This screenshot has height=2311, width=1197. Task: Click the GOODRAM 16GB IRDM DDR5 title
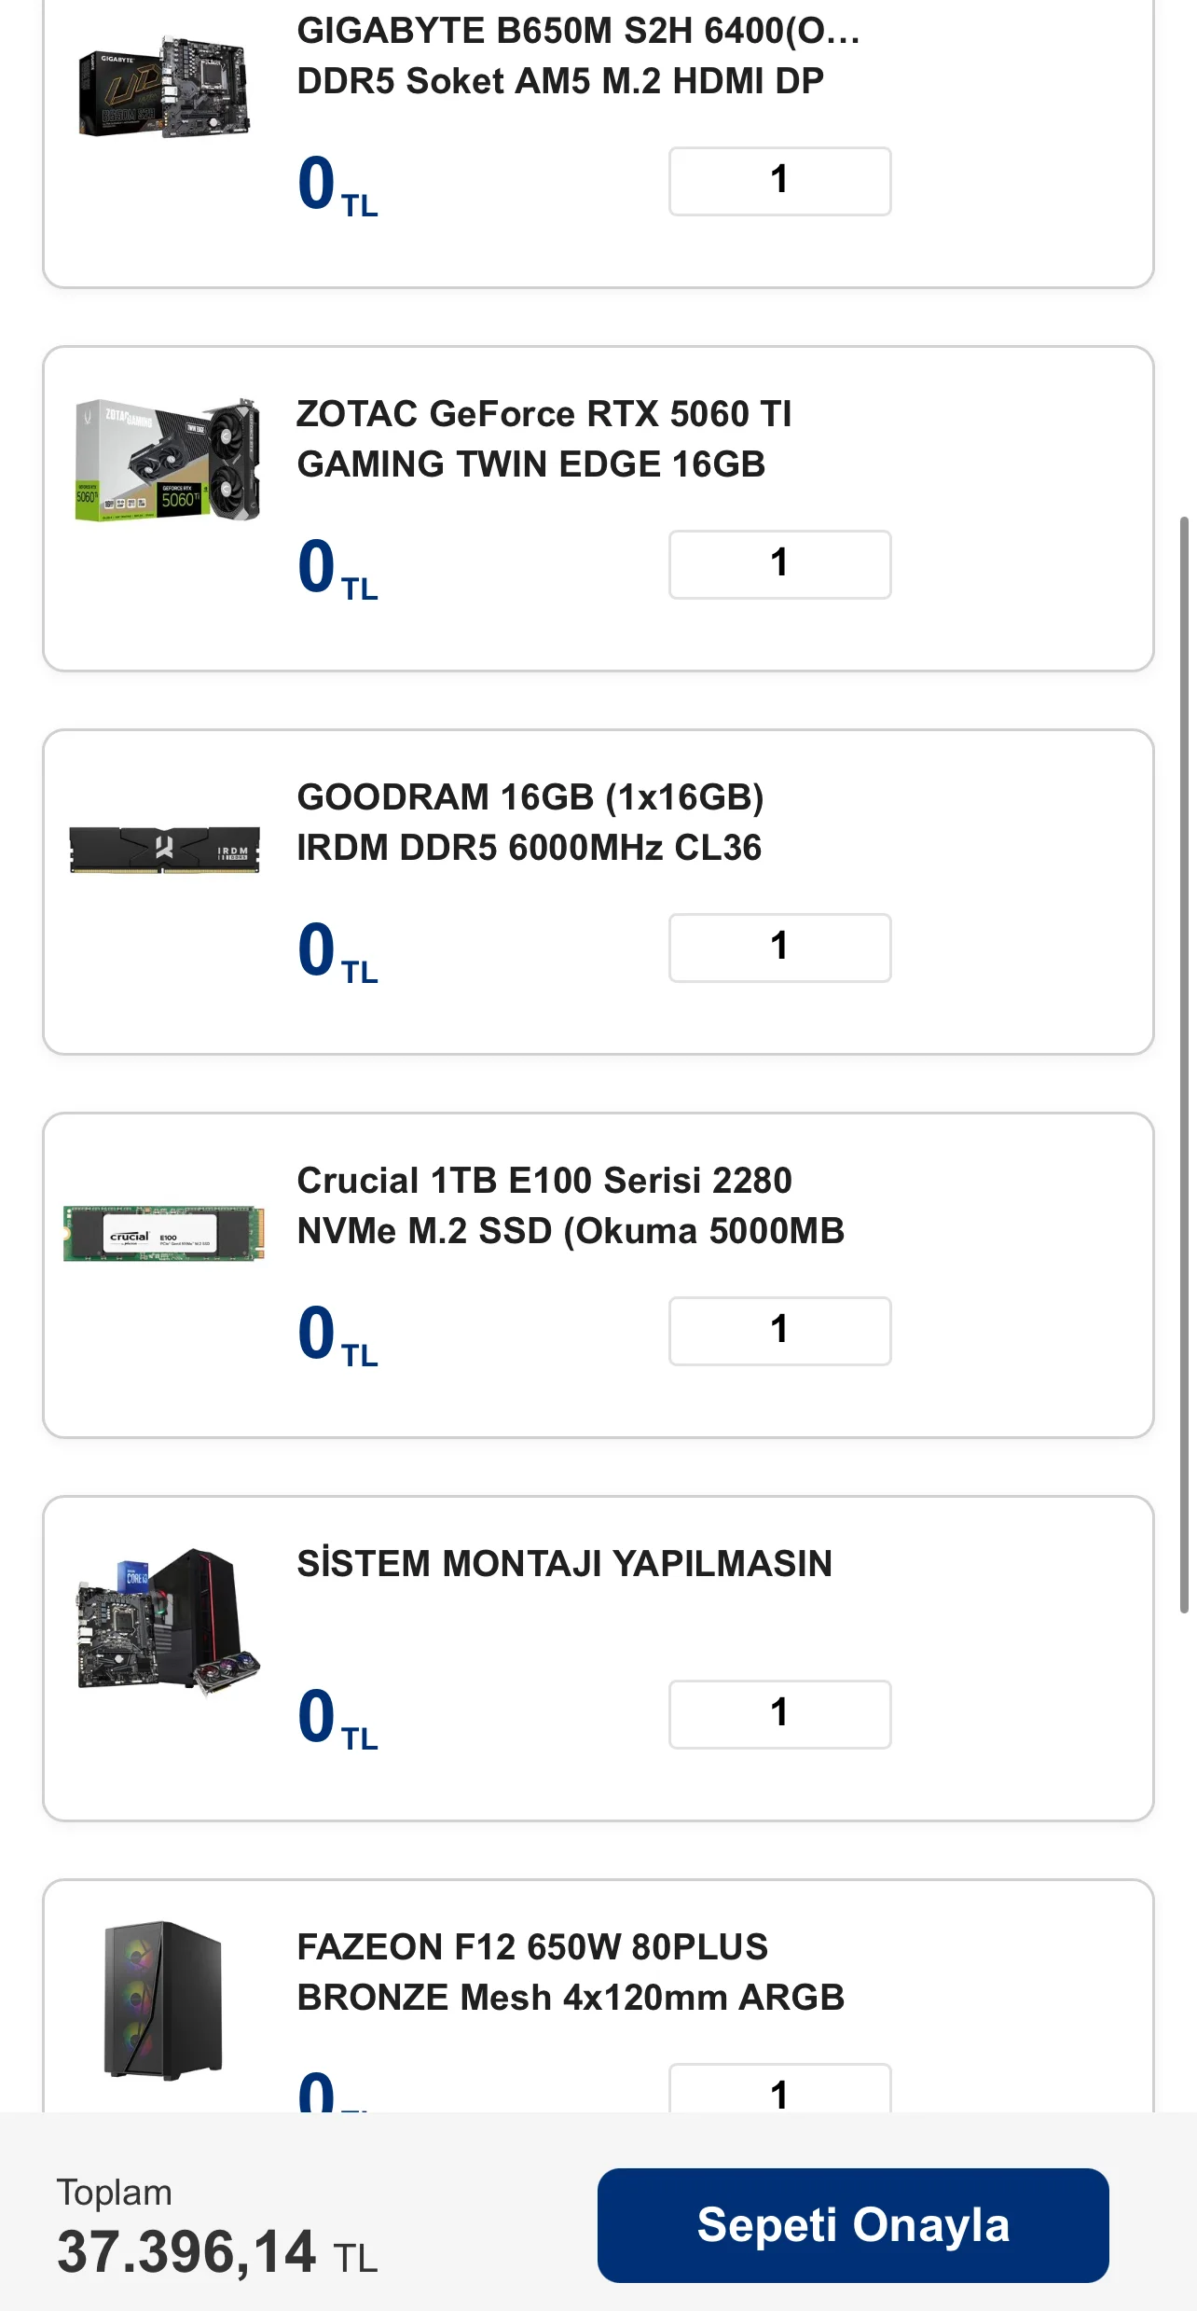point(530,822)
